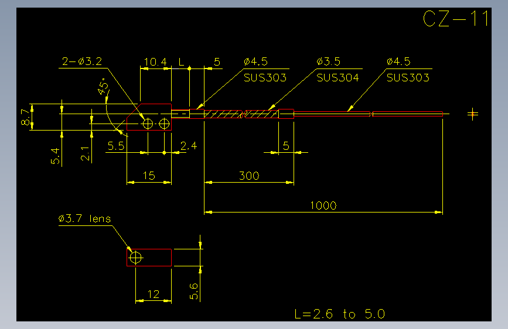Select the 5.5 hole offset dimension
508x329 pixels.
tap(116, 146)
